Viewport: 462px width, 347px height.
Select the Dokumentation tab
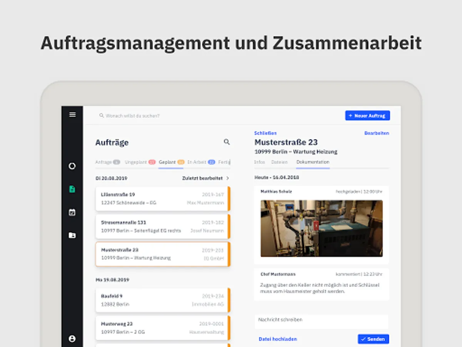tap(313, 162)
